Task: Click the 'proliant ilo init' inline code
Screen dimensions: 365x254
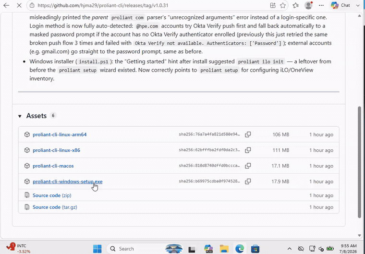Action: [x=261, y=61]
